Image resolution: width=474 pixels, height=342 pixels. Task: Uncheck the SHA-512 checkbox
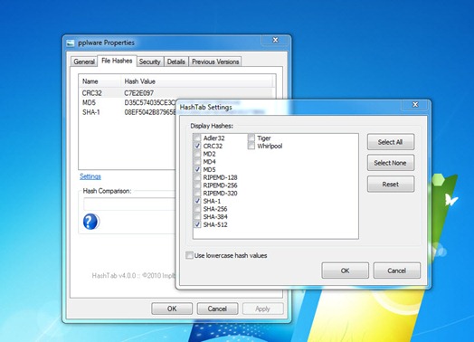point(197,224)
